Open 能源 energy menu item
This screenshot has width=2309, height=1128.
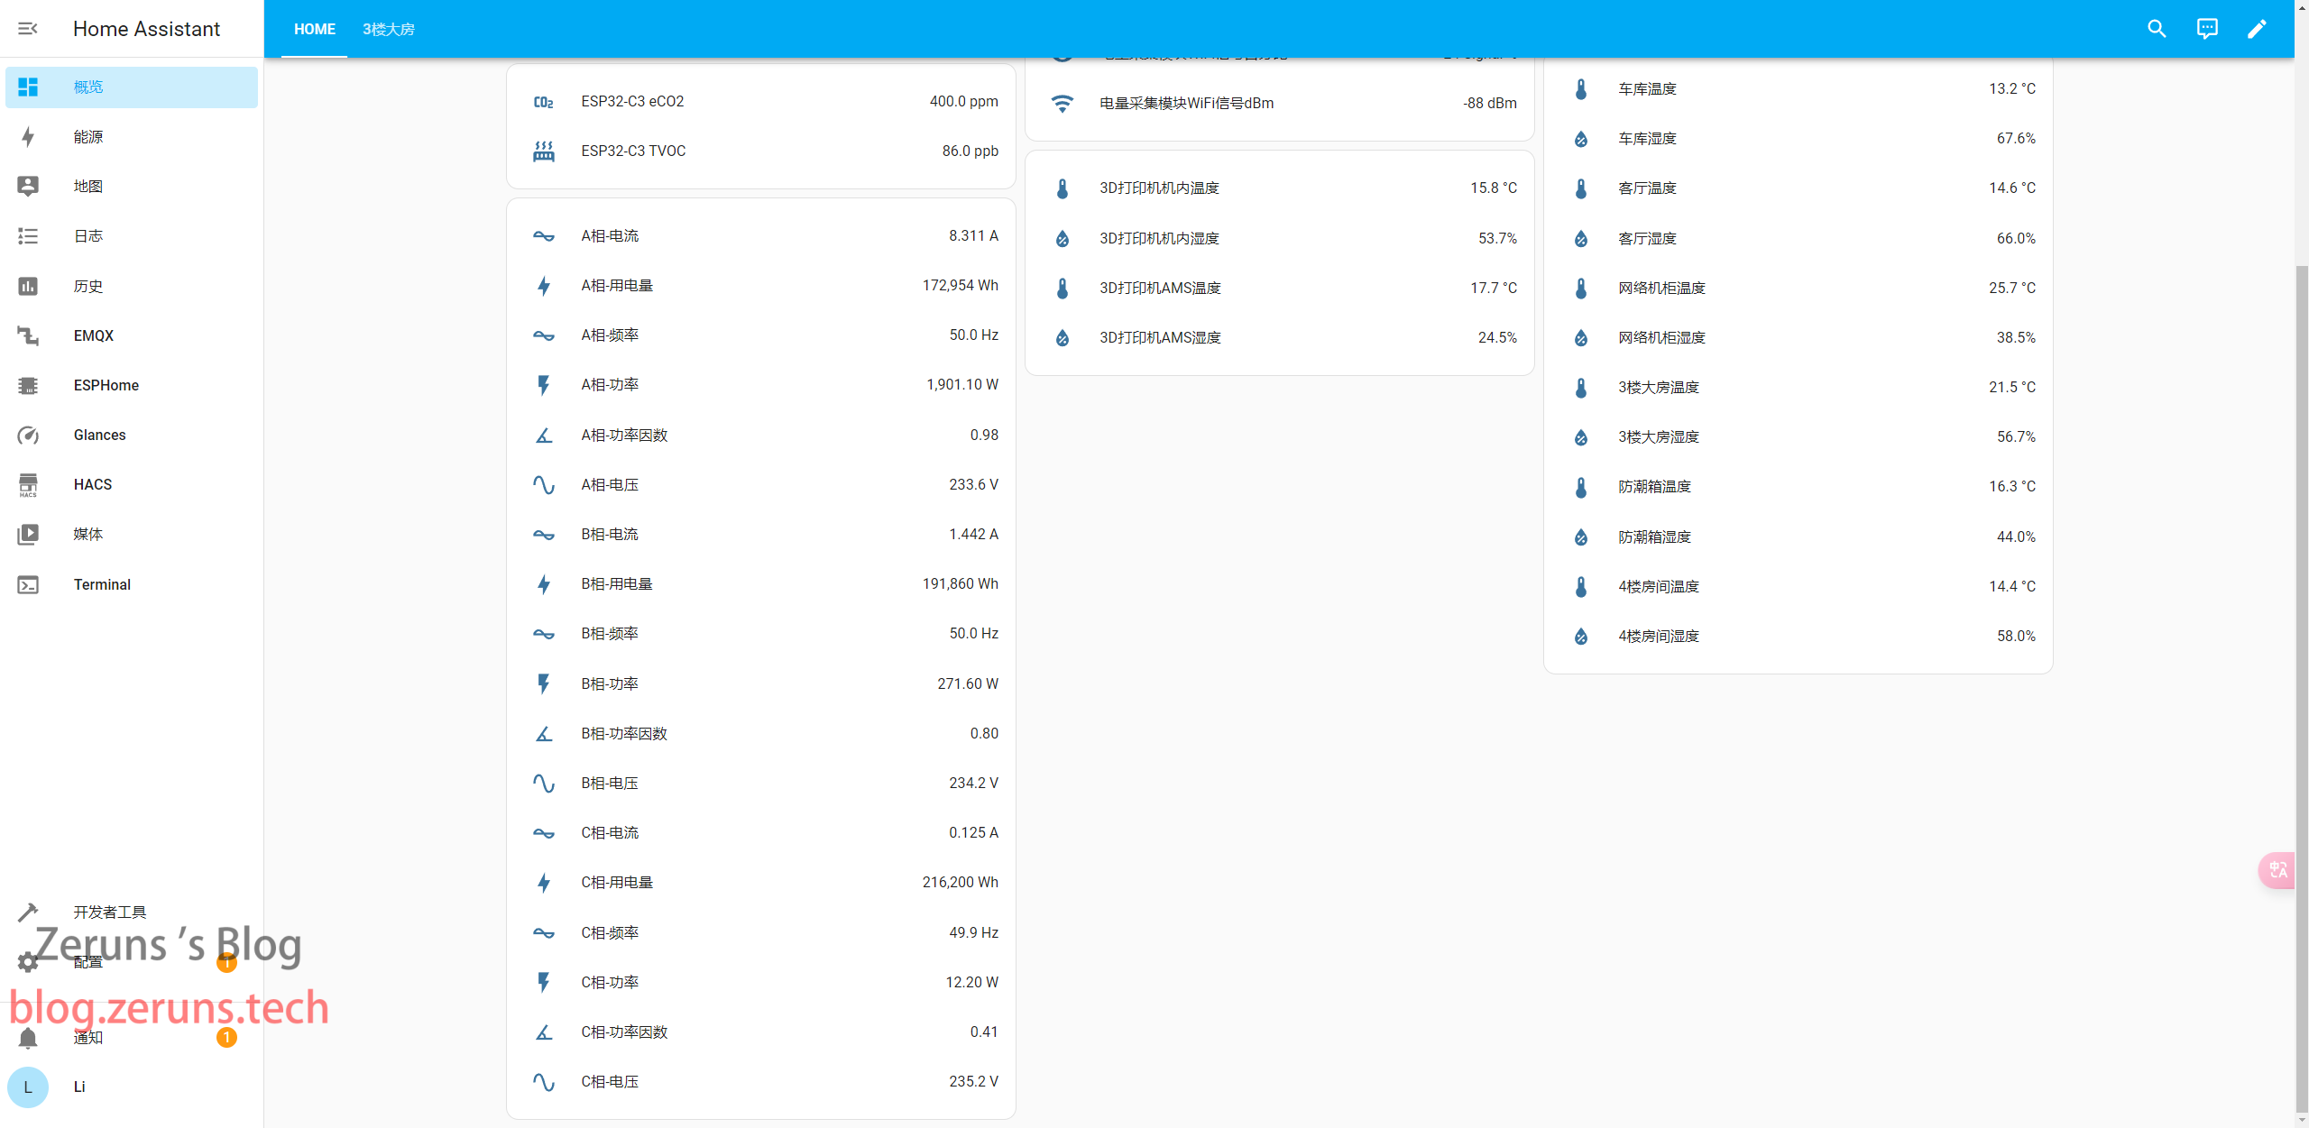pos(88,137)
